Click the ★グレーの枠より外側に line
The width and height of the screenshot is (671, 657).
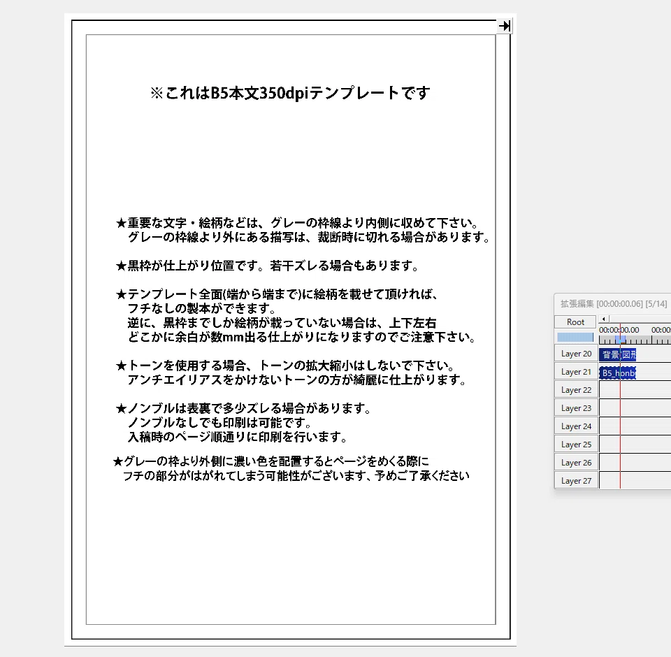tap(271, 461)
